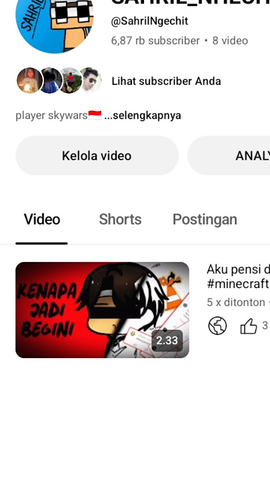270x481 pixels.
Task: Open the channel profile picture
Action: coord(55,21)
